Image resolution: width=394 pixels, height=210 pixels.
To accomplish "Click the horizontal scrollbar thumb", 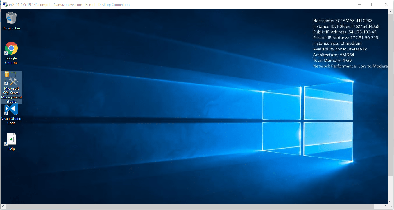I will pyautogui.click(x=189, y=207).
